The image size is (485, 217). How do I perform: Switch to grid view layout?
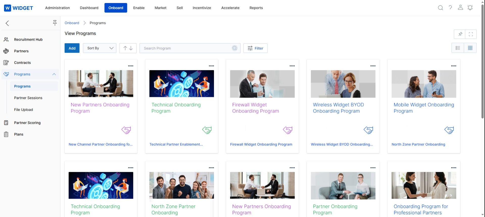(x=470, y=48)
